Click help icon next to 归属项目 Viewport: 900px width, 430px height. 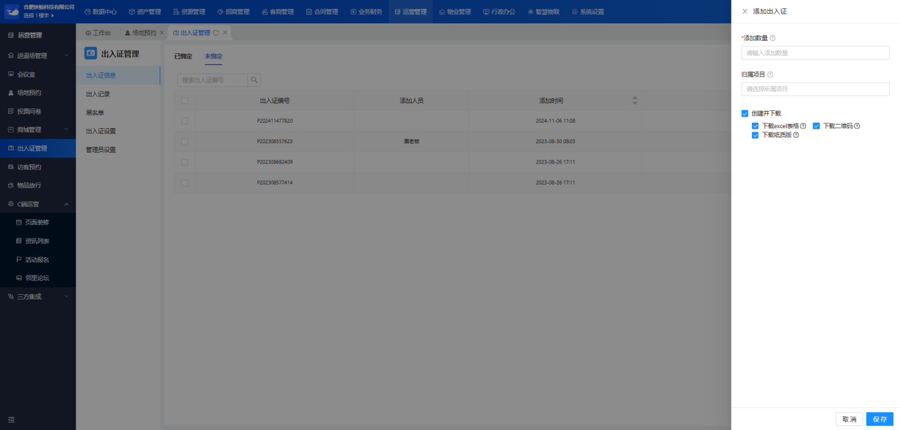click(770, 74)
